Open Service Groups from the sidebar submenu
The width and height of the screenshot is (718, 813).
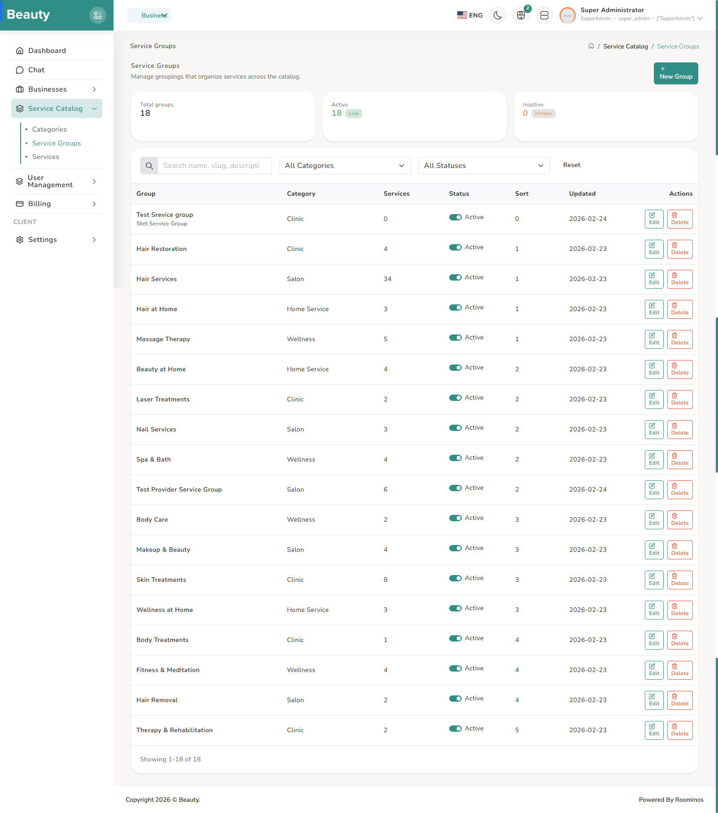(57, 143)
